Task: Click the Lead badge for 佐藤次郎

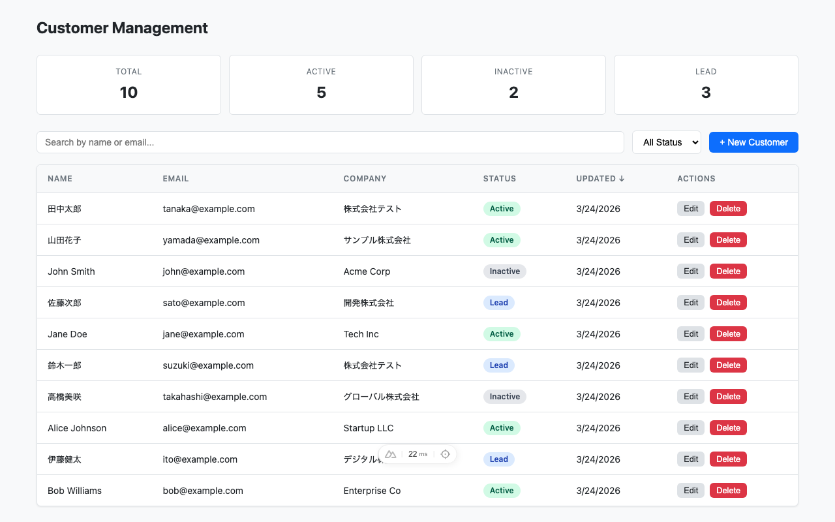Action: coord(498,303)
